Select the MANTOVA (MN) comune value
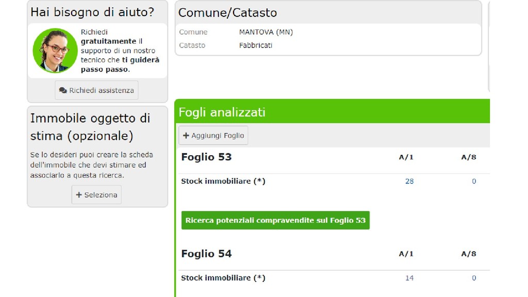The width and height of the screenshot is (528, 297). coord(266,32)
